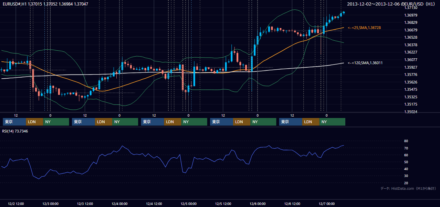Select the 12/6 12:00 time axis label
440x207 pixels.
(292, 204)
